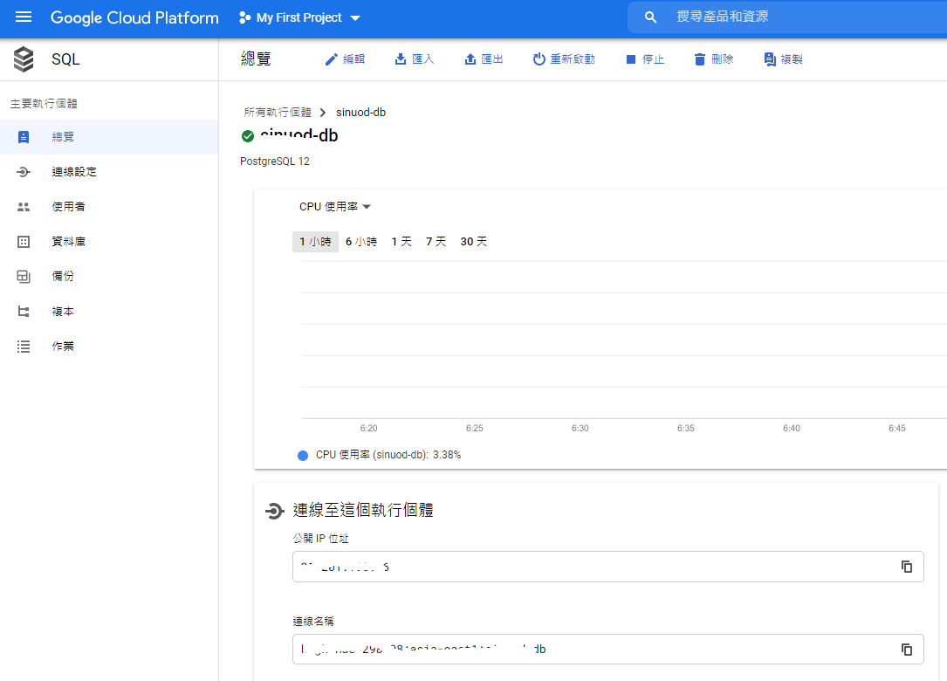The height and width of the screenshot is (681, 947).
Task: Click the public IP address field
Action: [608, 567]
